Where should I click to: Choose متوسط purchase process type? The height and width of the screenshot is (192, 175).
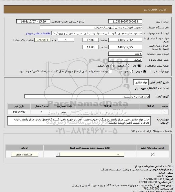coord(131,71)
